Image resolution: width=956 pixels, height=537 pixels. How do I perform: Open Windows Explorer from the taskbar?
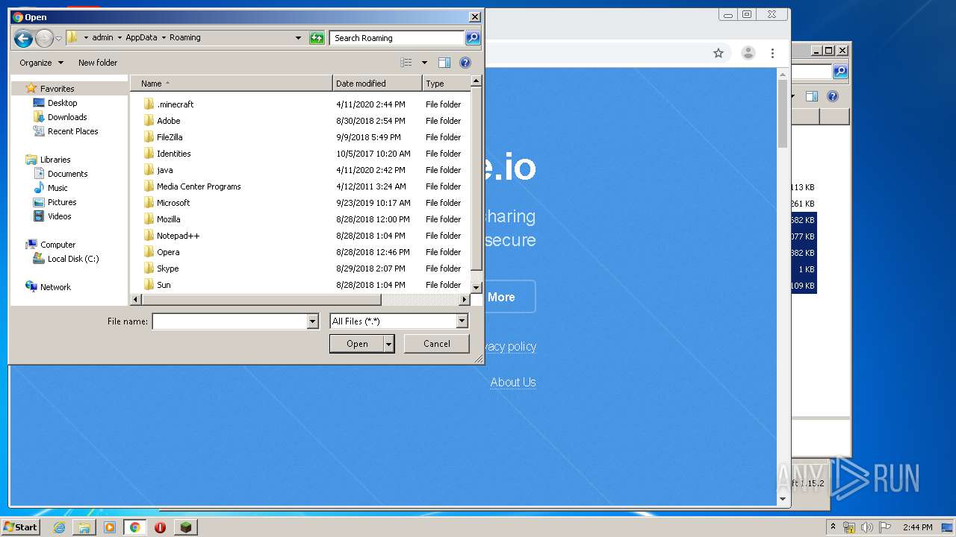(x=84, y=527)
